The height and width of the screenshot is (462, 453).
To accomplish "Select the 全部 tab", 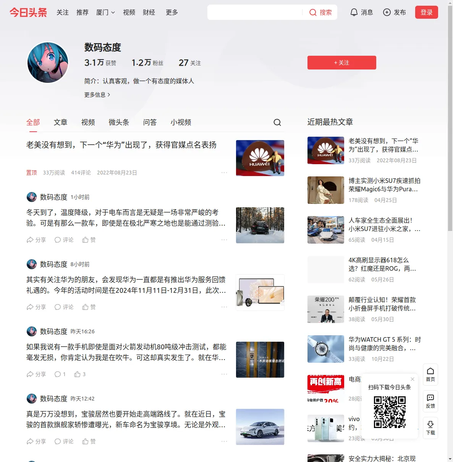I will tap(33, 122).
